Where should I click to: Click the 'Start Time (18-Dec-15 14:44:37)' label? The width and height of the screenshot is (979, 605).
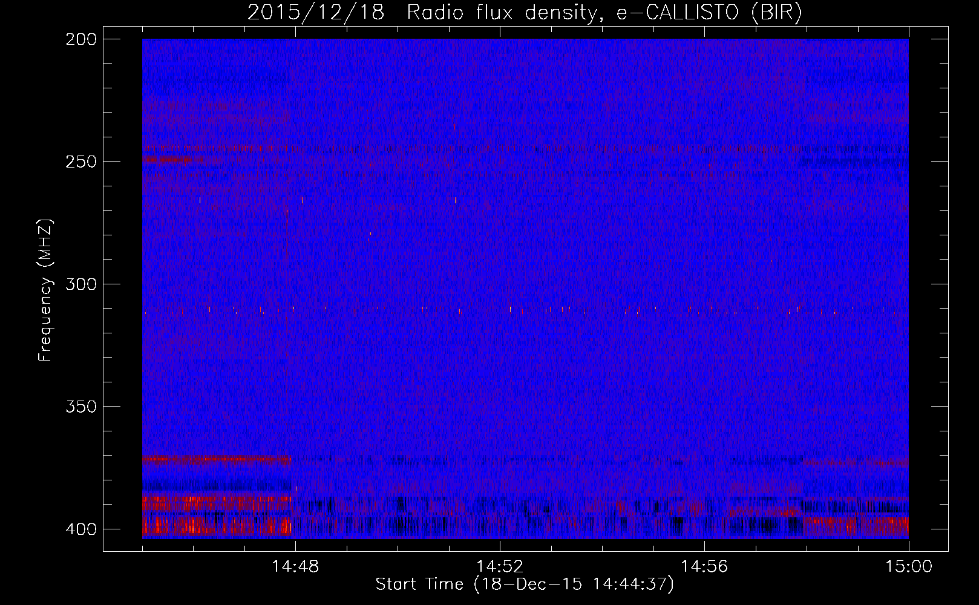525,584
